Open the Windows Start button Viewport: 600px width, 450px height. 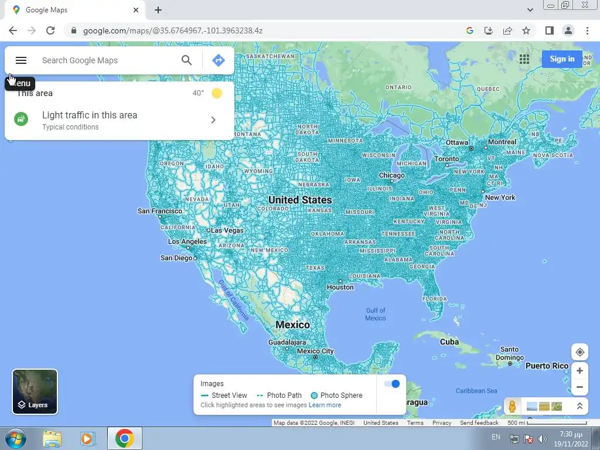point(15,438)
